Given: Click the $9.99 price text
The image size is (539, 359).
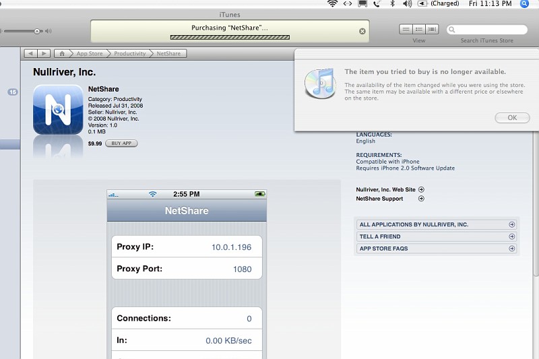Looking at the screenshot, I should click(95, 143).
